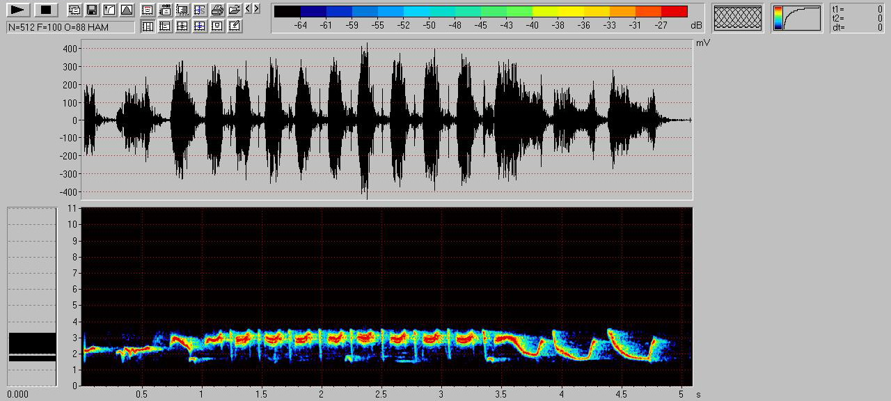Image resolution: width=891 pixels, height=401 pixels.
Task: Click the crosshatch pattern button
Action: click(738, 18)
